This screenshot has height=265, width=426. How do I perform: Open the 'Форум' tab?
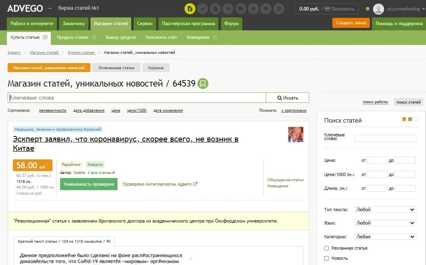point(231,24)
